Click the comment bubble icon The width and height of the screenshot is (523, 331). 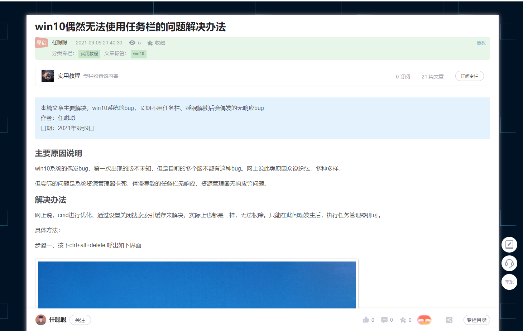[384, 320]
